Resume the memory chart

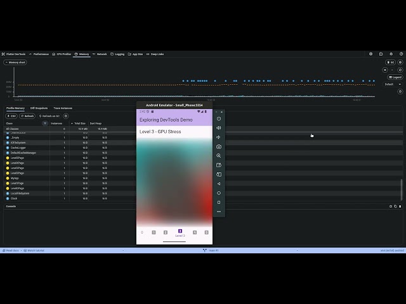point(392,70)
